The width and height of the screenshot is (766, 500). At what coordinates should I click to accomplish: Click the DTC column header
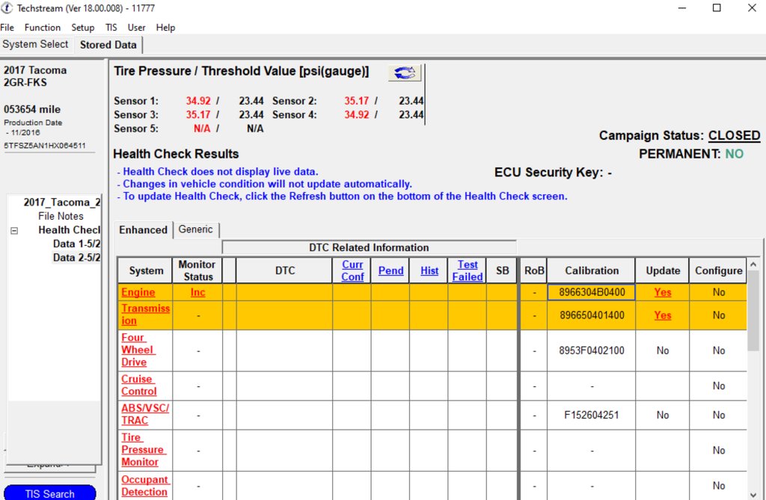click(x=285, y=271)
